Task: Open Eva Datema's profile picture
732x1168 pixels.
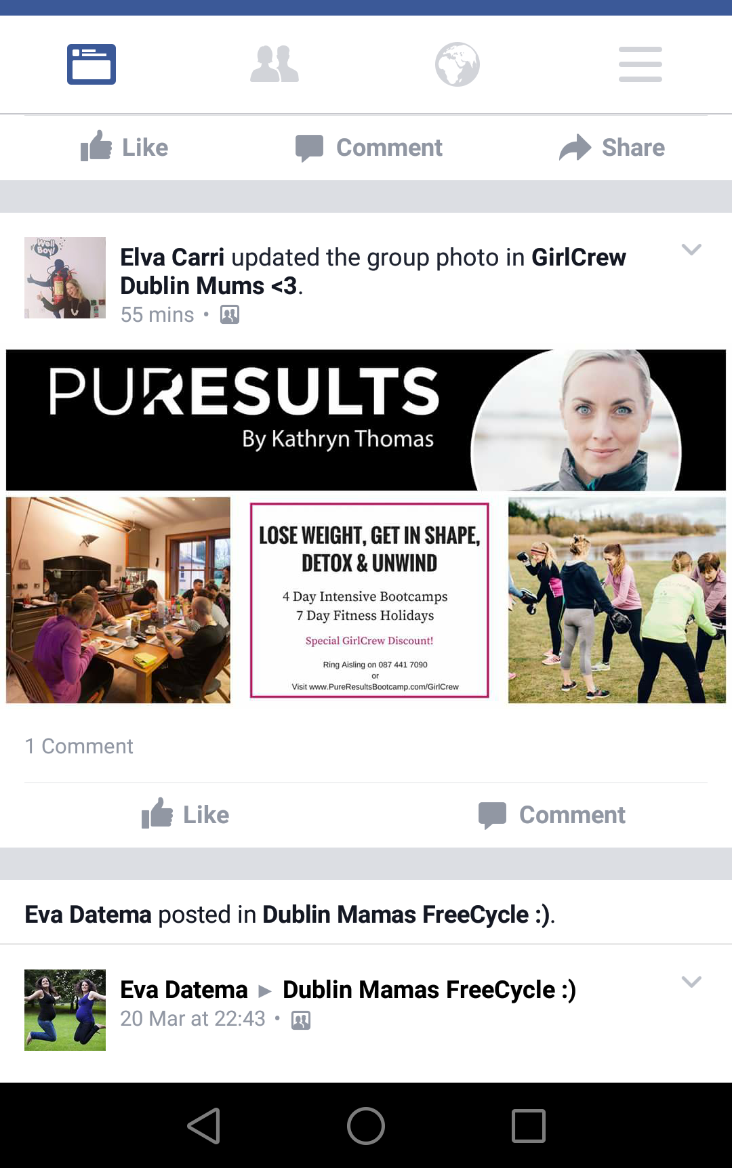Action: pos(65,1010)
